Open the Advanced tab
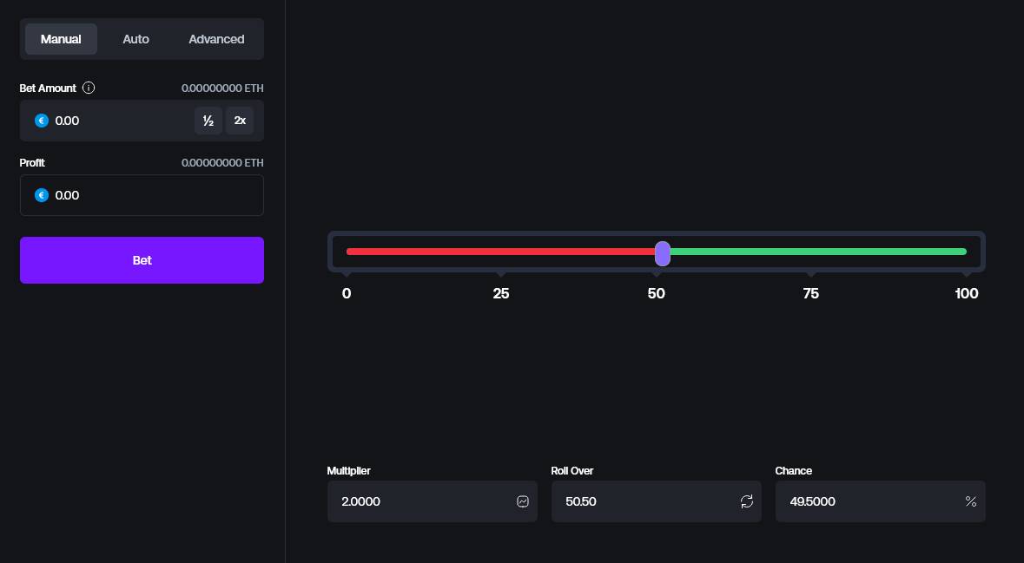The height and width of the screenshot is (563, 1024). [216, 39]
